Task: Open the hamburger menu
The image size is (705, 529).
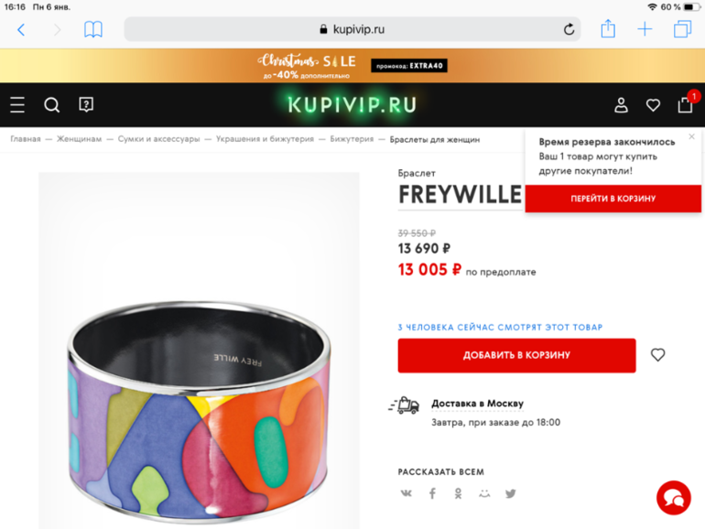Action: pyautogui.click(x=17, y=105)
